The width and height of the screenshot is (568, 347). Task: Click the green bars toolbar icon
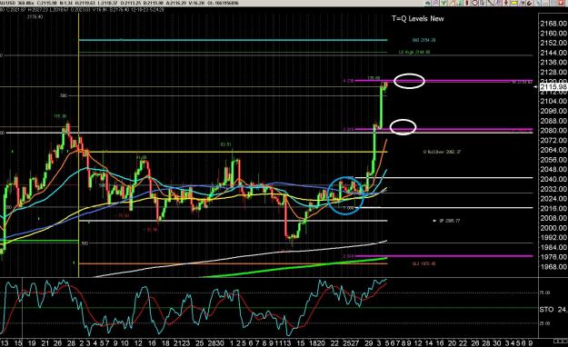click(x=459, y=3)
